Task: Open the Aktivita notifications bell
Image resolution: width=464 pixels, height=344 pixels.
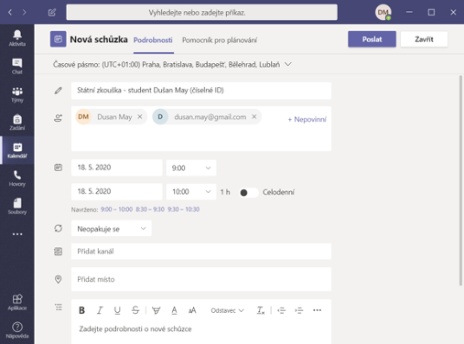Action: pyautogui.click(x=17, y=38)
